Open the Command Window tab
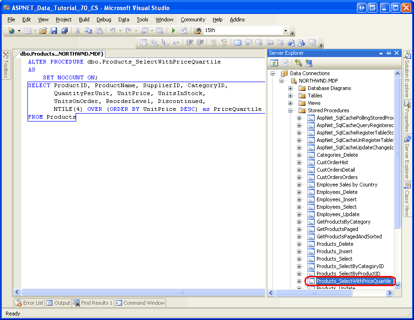This screenshot has height=320, width=414. (x=140, y=303)
